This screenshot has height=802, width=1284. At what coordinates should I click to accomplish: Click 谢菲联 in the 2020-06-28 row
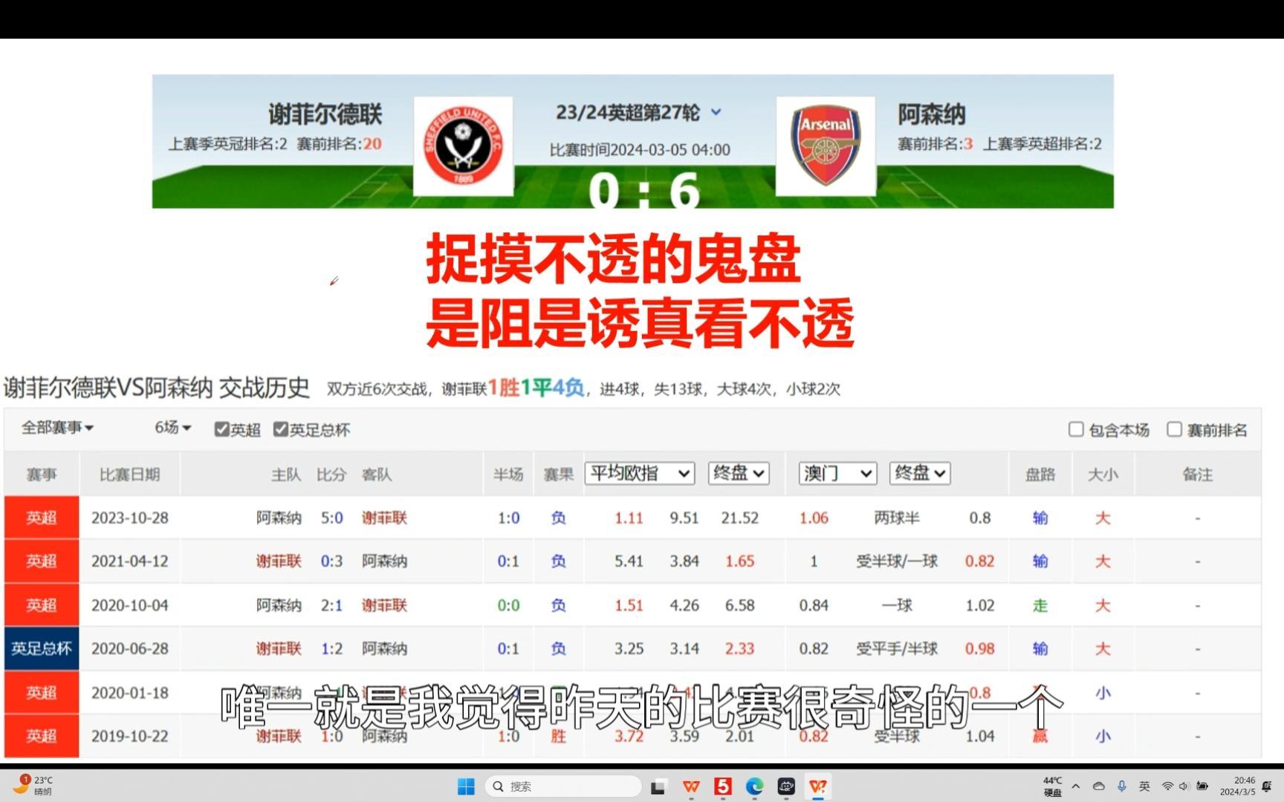279,648
